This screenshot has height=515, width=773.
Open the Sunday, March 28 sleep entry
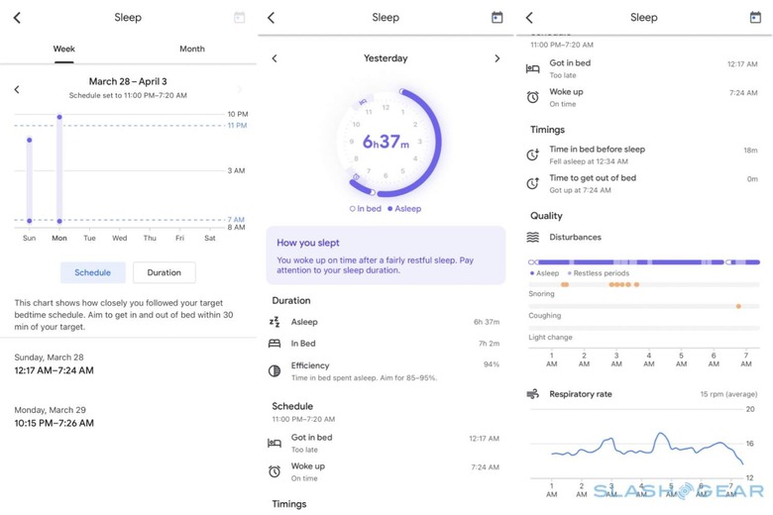(55, 363)
